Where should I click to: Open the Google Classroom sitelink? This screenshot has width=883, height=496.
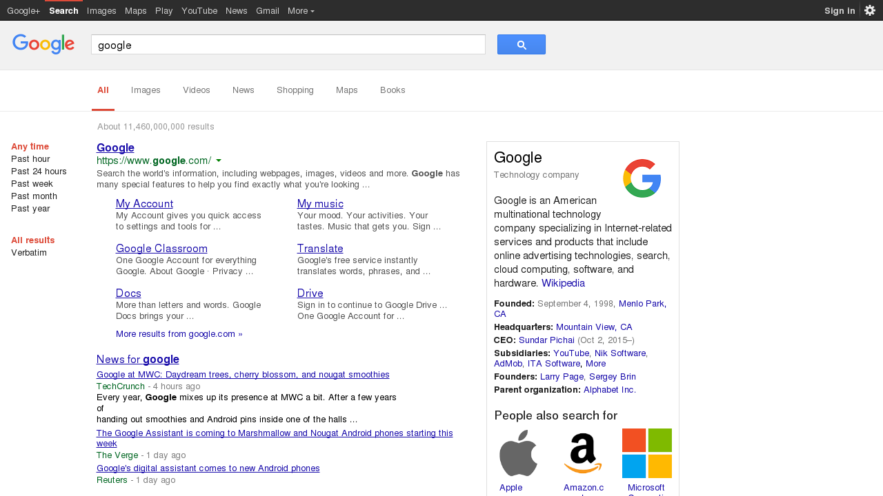click(161, 249)
